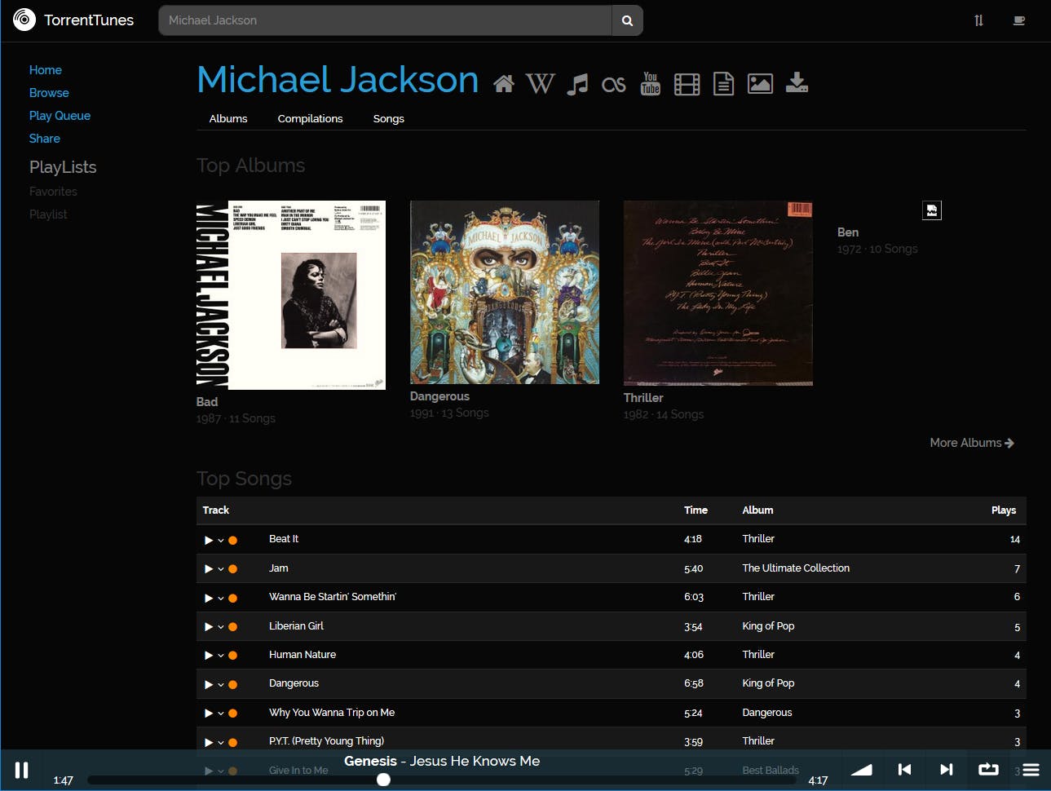Click the up-down arrows icon in top bar

click(978, 20)
